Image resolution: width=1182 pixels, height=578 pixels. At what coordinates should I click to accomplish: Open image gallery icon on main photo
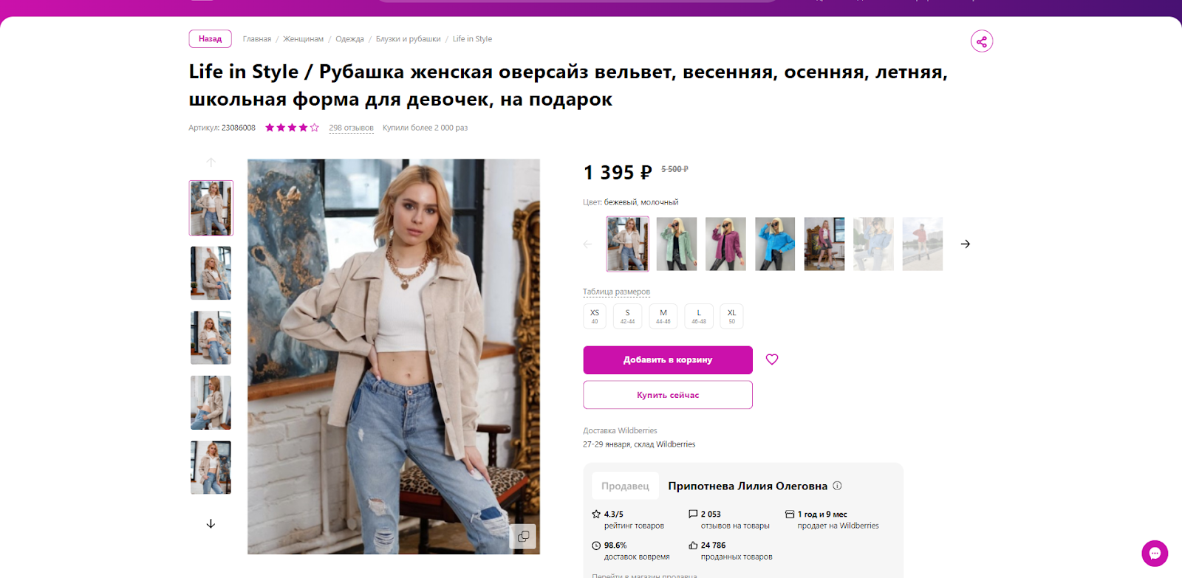coord(523,537)
